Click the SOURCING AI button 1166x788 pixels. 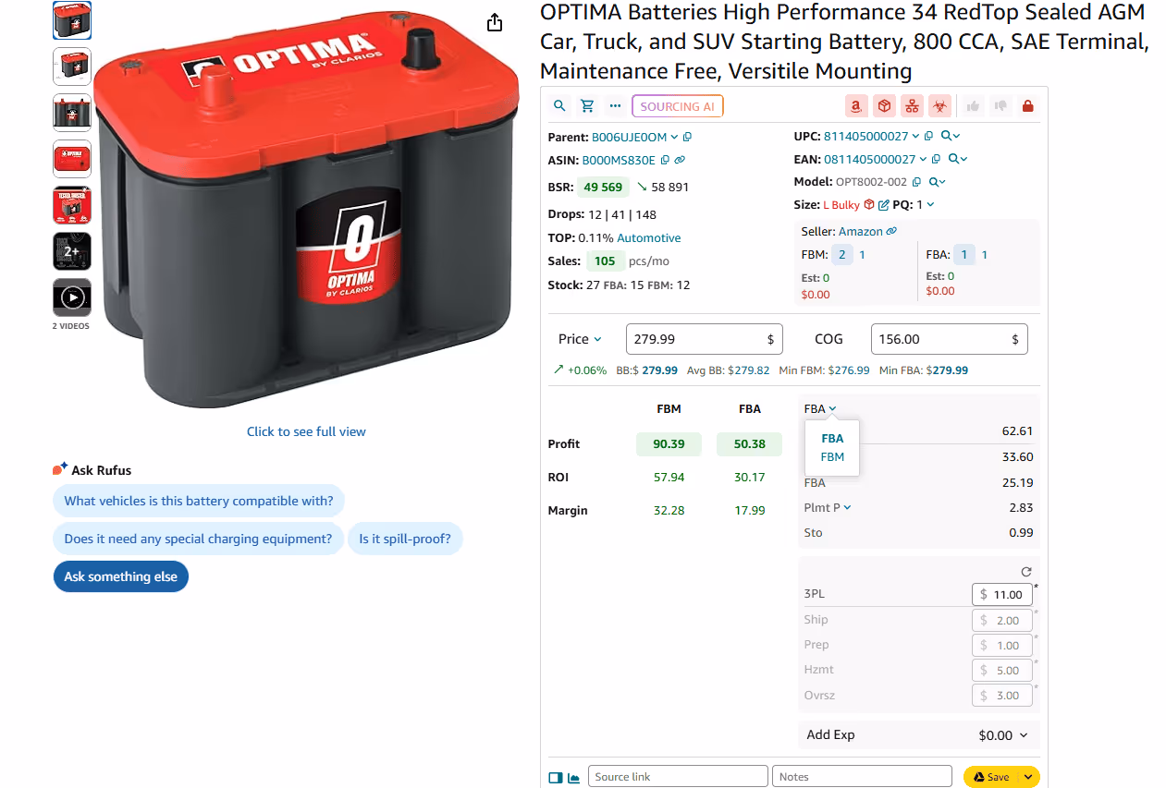tap(678, 106)
